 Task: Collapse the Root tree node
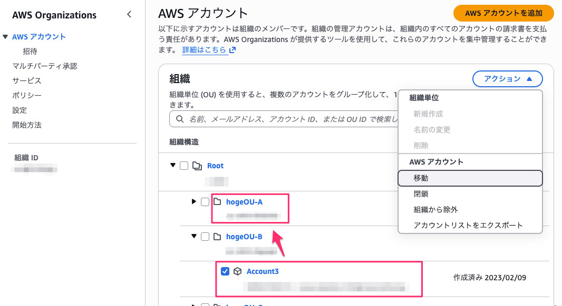(173, 166)
